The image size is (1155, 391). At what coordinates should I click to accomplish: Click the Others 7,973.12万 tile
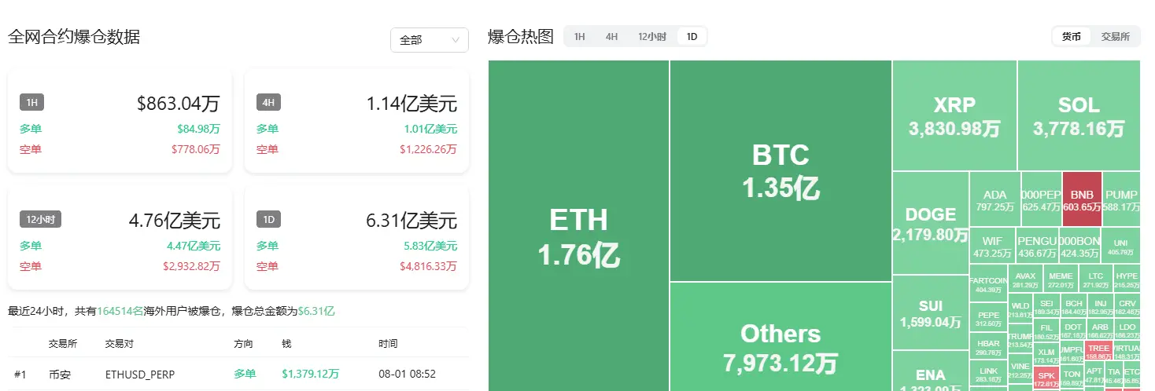pos(780,338)
